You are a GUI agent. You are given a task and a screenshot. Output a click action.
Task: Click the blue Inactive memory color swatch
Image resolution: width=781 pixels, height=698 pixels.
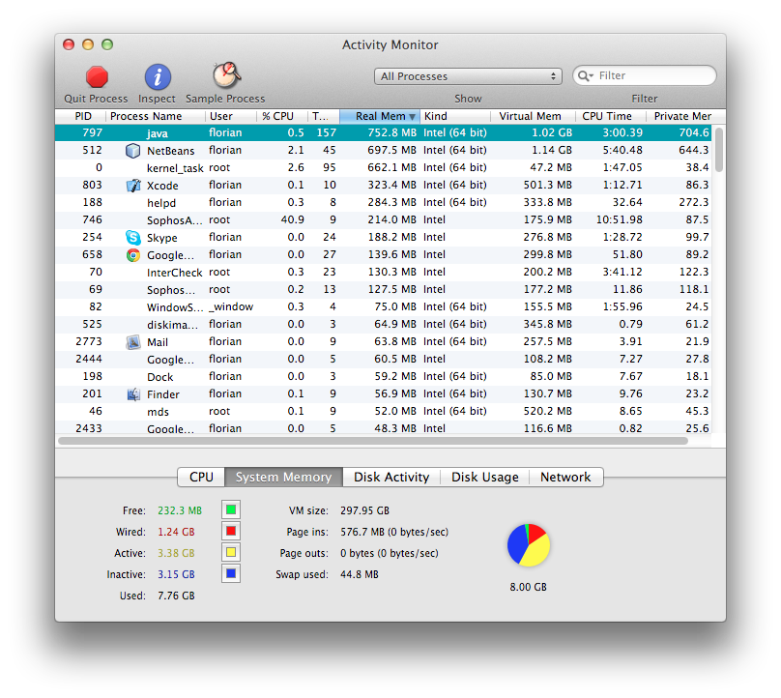click(x=231, y=574)
